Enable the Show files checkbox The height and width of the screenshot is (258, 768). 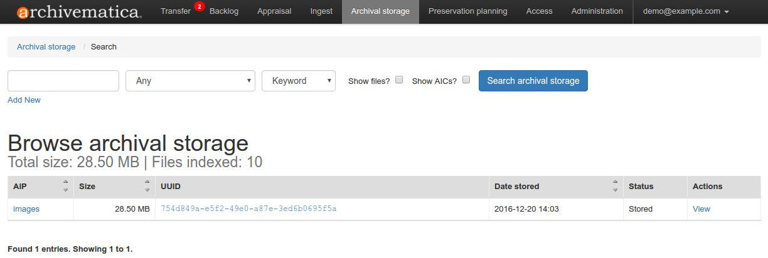(399, 80)
